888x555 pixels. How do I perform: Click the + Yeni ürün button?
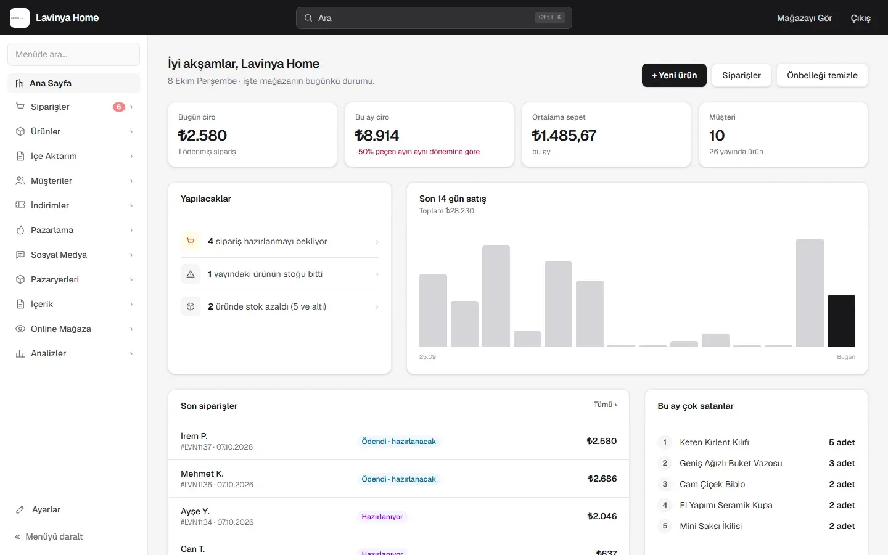coord(674,75)
